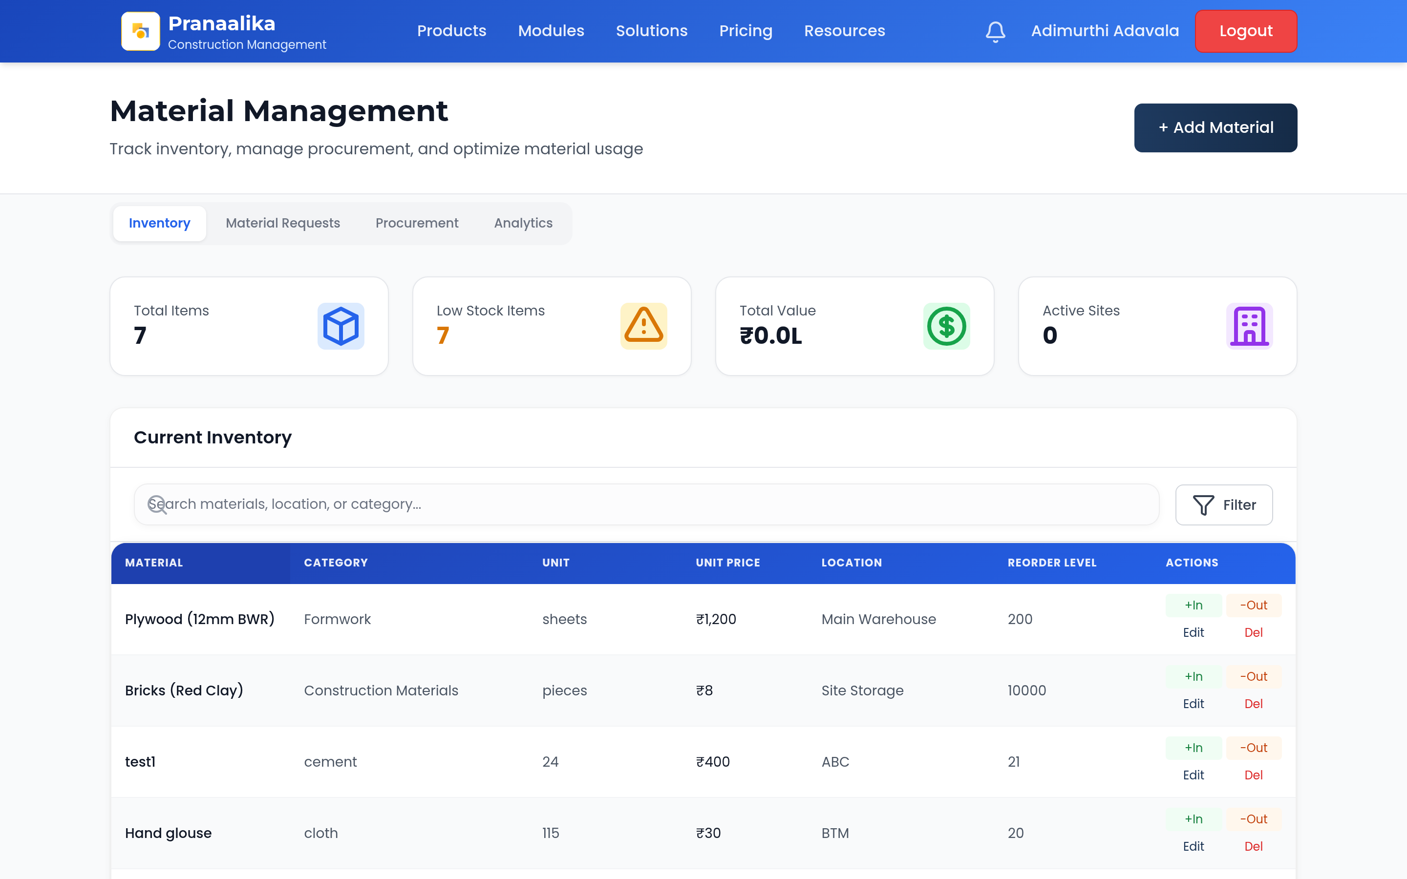Viewport: 1407px width, 879px height.
Task: Click the 10000 reorder level value
Action: (1027, 691)
